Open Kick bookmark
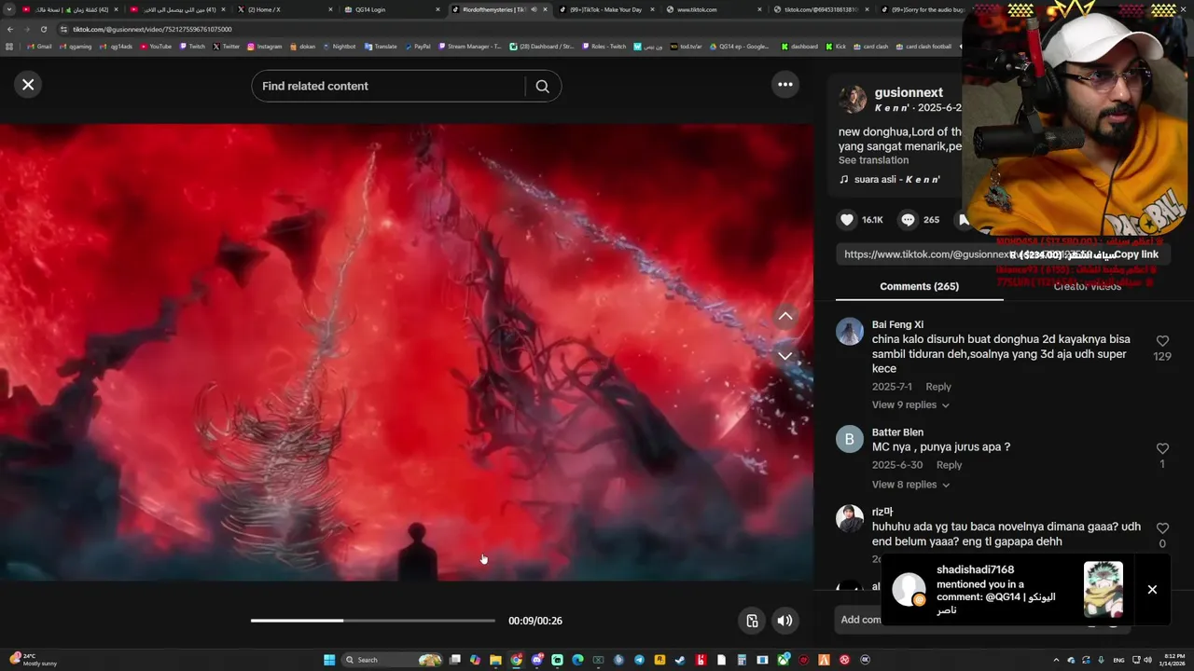The image size is (1194, 671). (x=834, y=46)
